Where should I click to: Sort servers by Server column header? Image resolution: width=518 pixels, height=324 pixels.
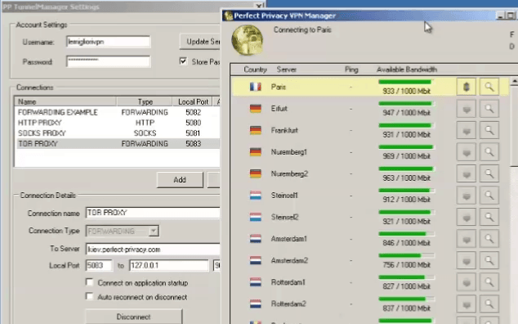pyautogui.click(x=287, y=70)
